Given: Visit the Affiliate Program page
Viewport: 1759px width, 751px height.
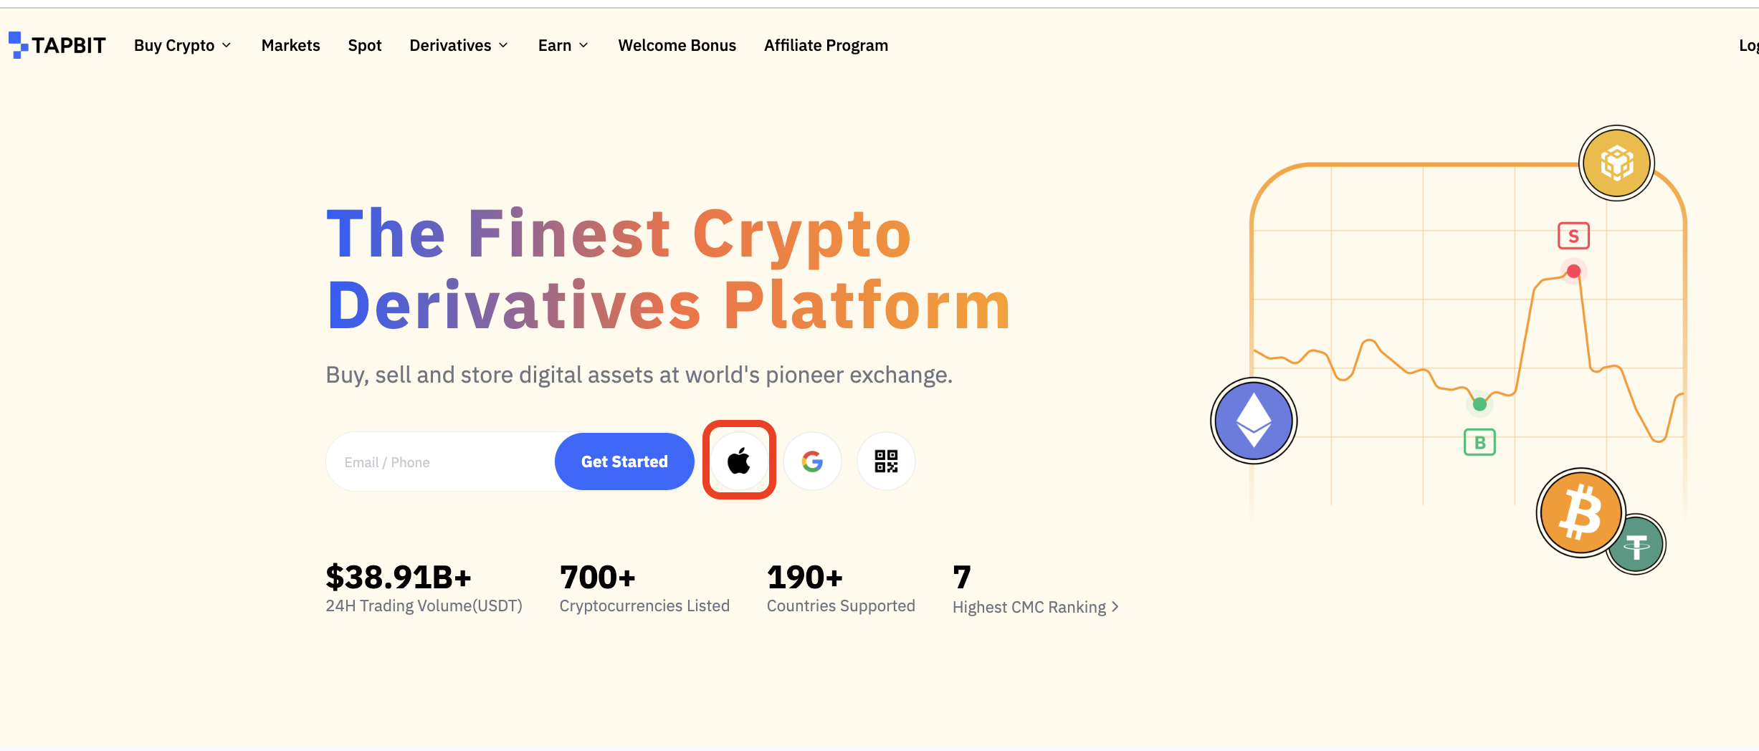Looking at the screenshot, I should click(826, 45).
